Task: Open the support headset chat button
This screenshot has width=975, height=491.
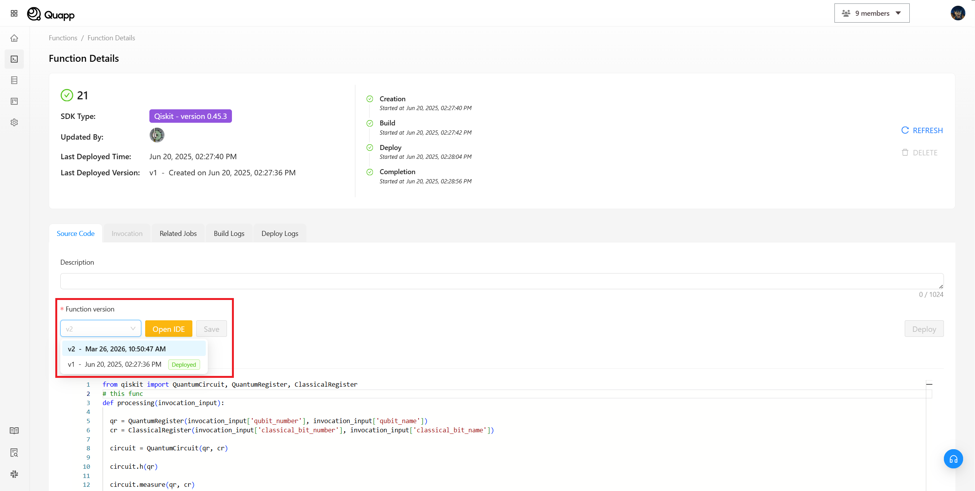Action: click(x=953, y=459)
